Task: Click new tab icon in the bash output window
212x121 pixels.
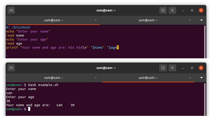Action: tap(11, 68)
